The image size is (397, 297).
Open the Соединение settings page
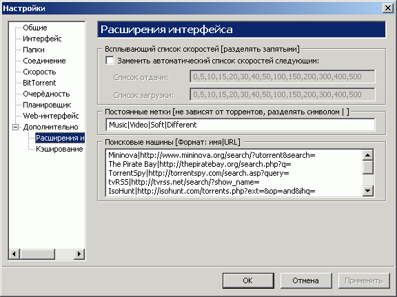[44, 61]
